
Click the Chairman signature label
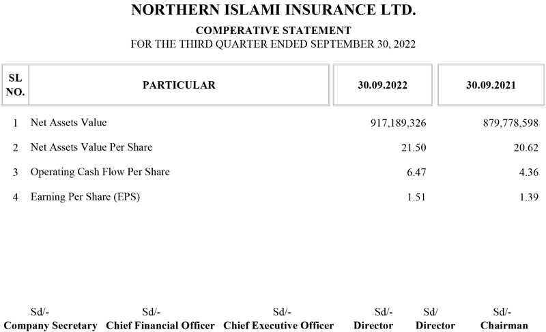[x=504, y=325]
